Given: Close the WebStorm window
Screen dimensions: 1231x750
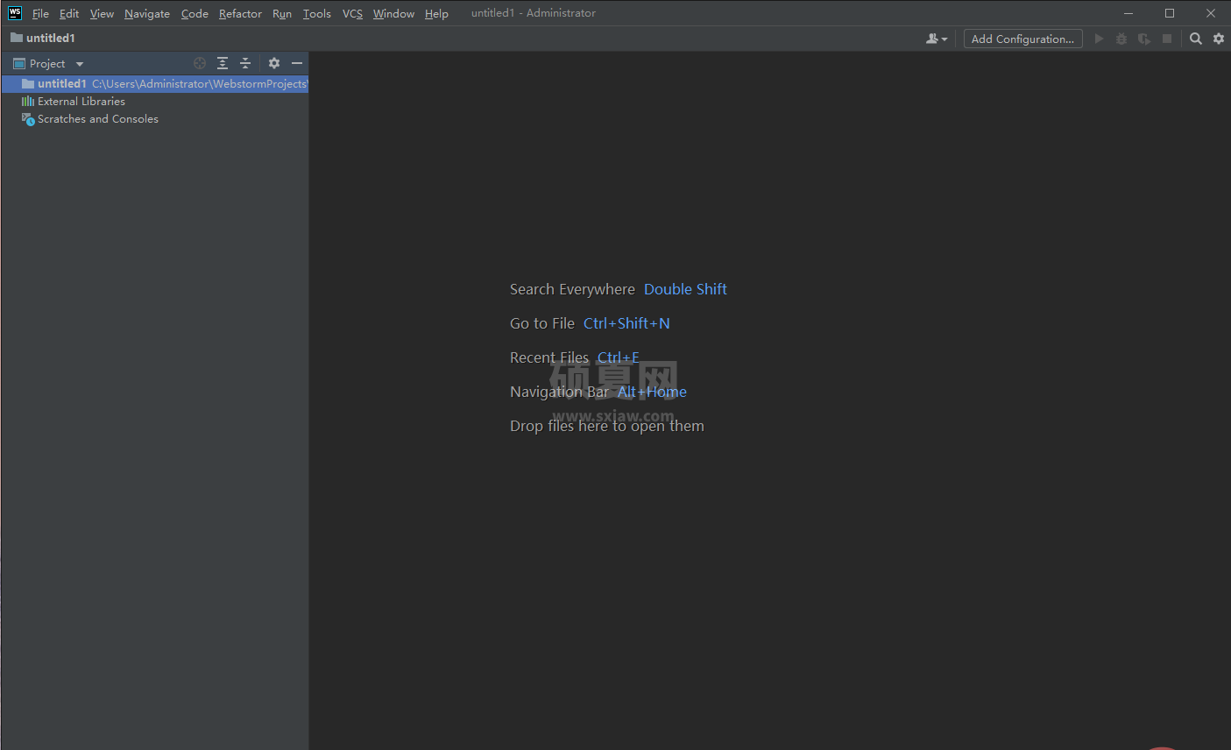Looking at the screenshot, I should pos(1211,13).
